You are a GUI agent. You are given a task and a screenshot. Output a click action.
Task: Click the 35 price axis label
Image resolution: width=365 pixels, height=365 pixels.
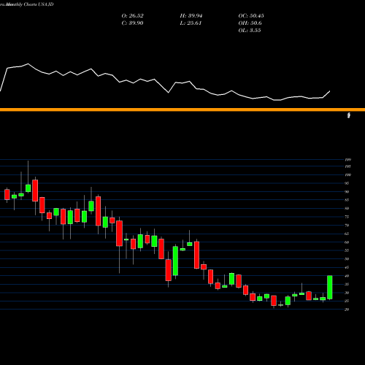347,284
